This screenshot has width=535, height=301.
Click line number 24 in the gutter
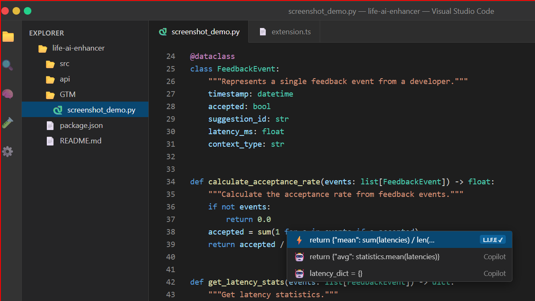[171, 56]
